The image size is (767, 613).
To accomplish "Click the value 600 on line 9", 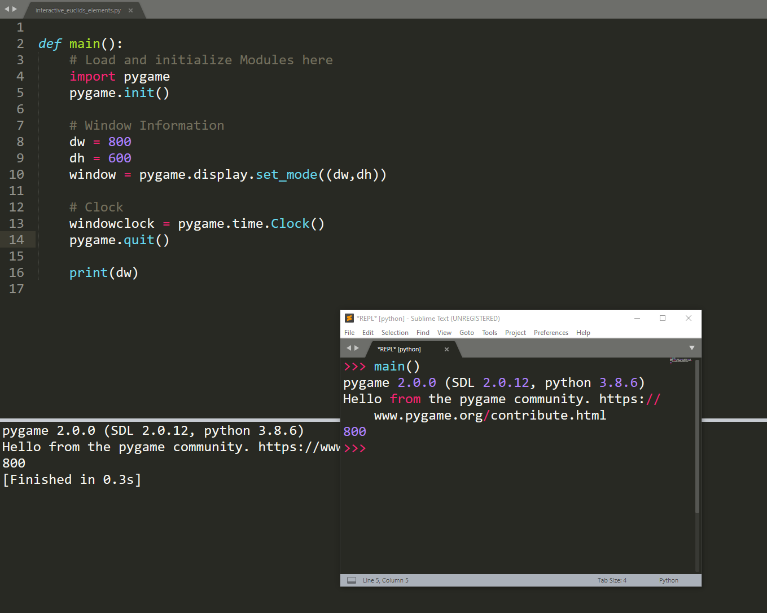I will click(x=120, y=158).
